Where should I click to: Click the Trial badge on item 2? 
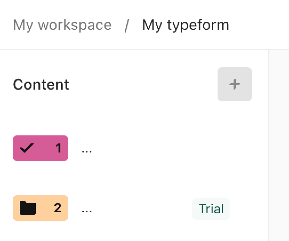pos(211,209)
